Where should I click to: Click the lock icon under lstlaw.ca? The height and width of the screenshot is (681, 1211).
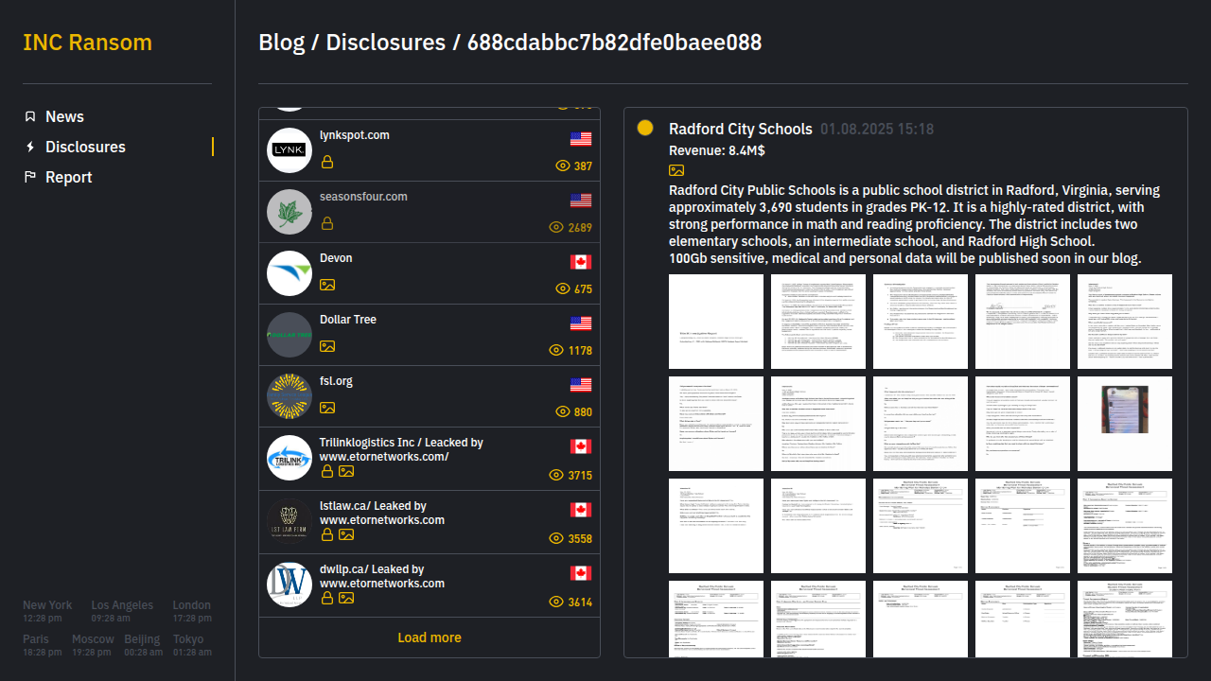point(327,534)
